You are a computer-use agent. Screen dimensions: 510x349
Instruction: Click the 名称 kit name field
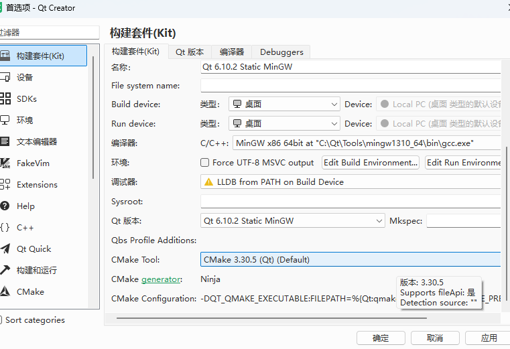[x=350, y=67]
